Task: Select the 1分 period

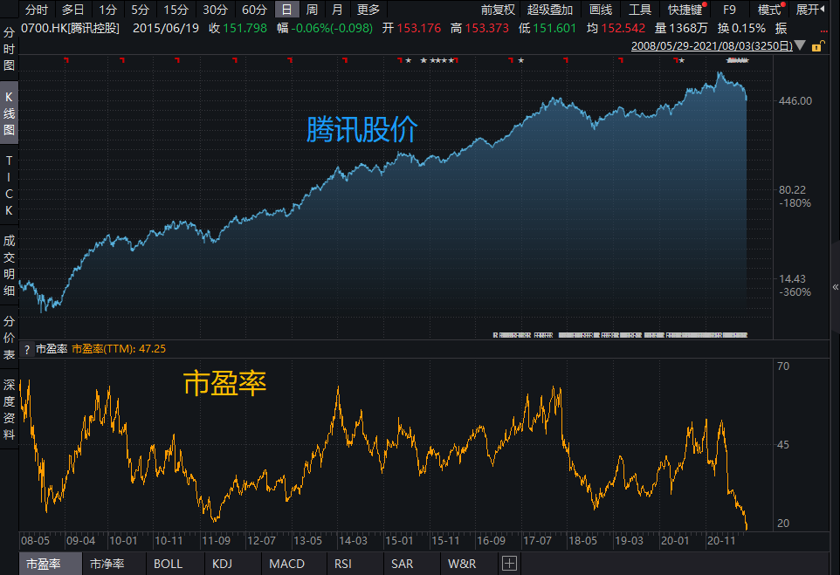Action: (107, 10)
